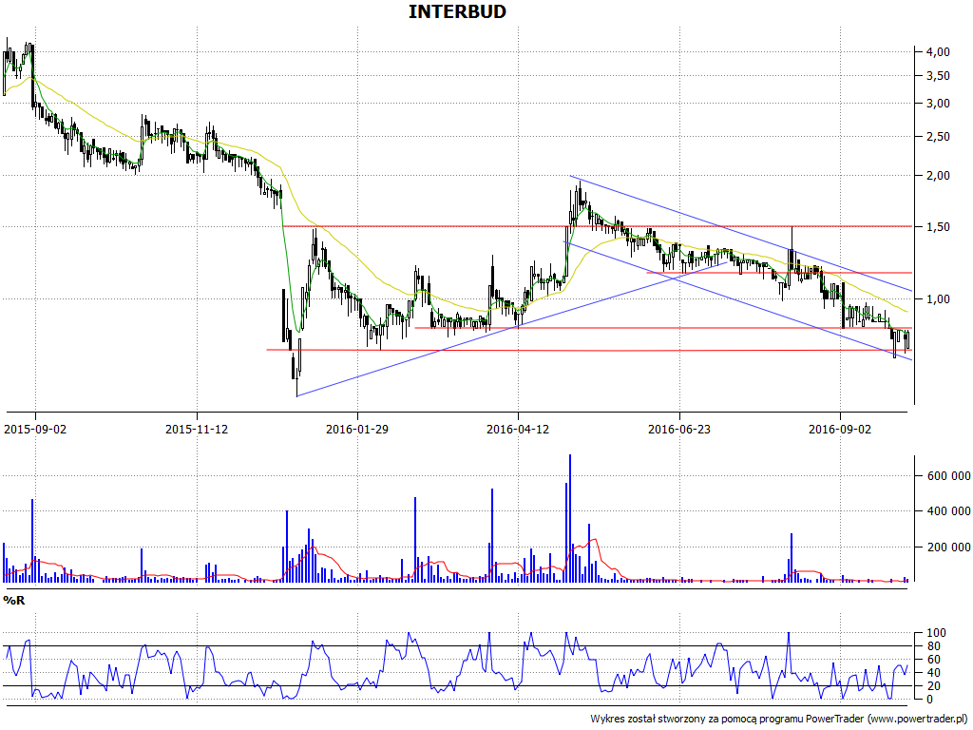Click the 40 level on %R axis
This screenshot has height=730, width=973.
933,673
